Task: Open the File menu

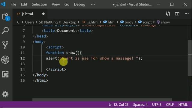Action: click(13, 4)
